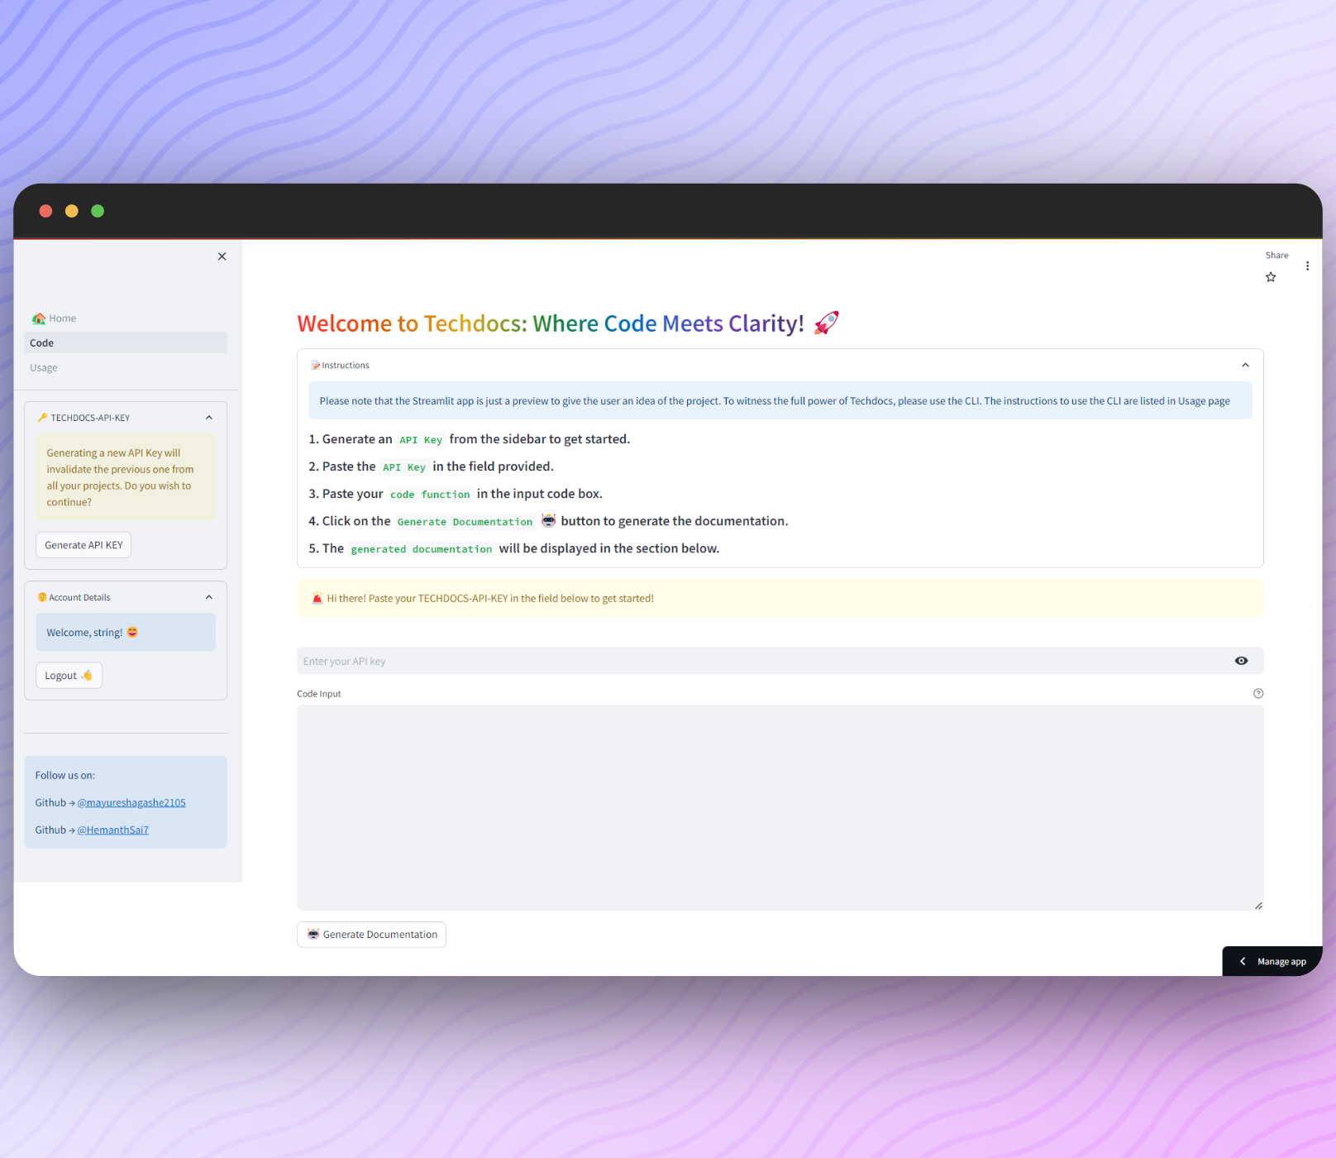
Task: Click the rocket emoji in the title
Action: click(826, 323)
